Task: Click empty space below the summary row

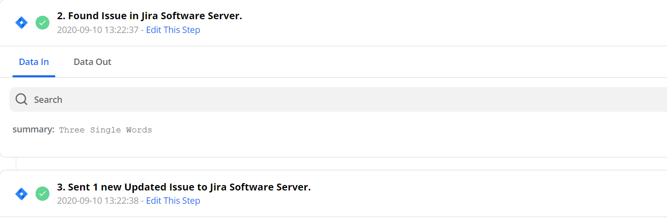Action: click(296, 147)
